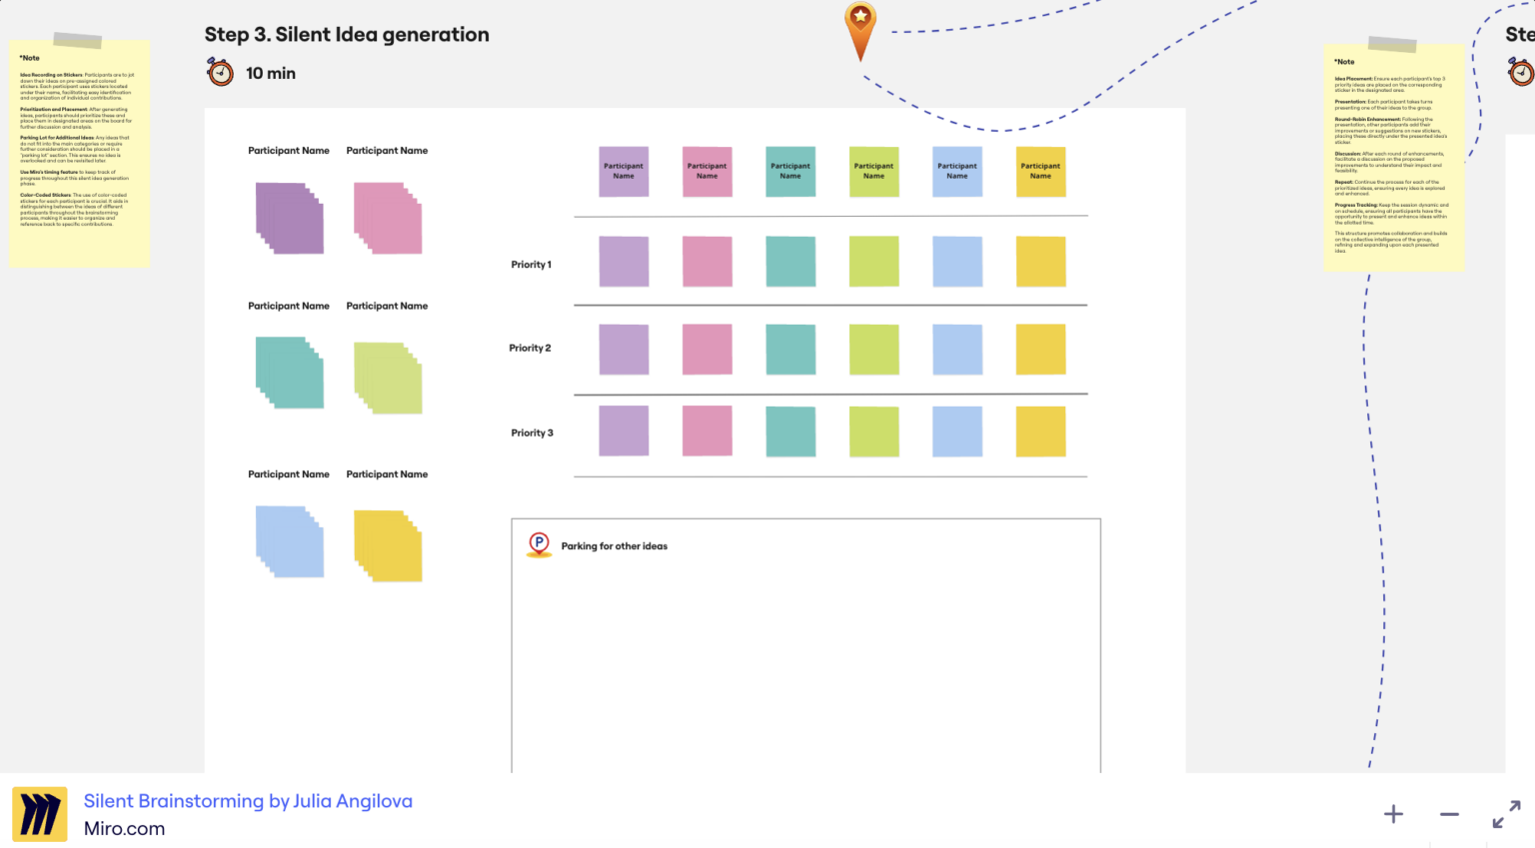Screen dimensions: 1535x848
Task: Select the green sticky in Priority 2 row
Action: (x=873, y=350)
